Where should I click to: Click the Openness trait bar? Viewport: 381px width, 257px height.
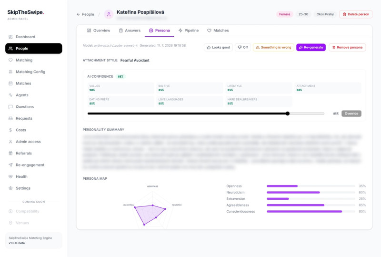click(311, 186)
